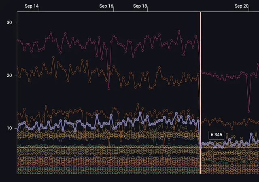The width and height of the screenshot is (259, 182).
Task: Click the 20 y-axis label
Action: [x=9, y=76]
